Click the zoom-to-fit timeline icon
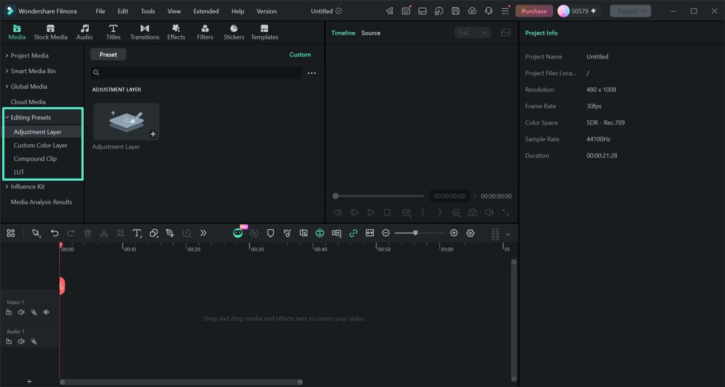725x387 pixels. [x=370, y=233]
